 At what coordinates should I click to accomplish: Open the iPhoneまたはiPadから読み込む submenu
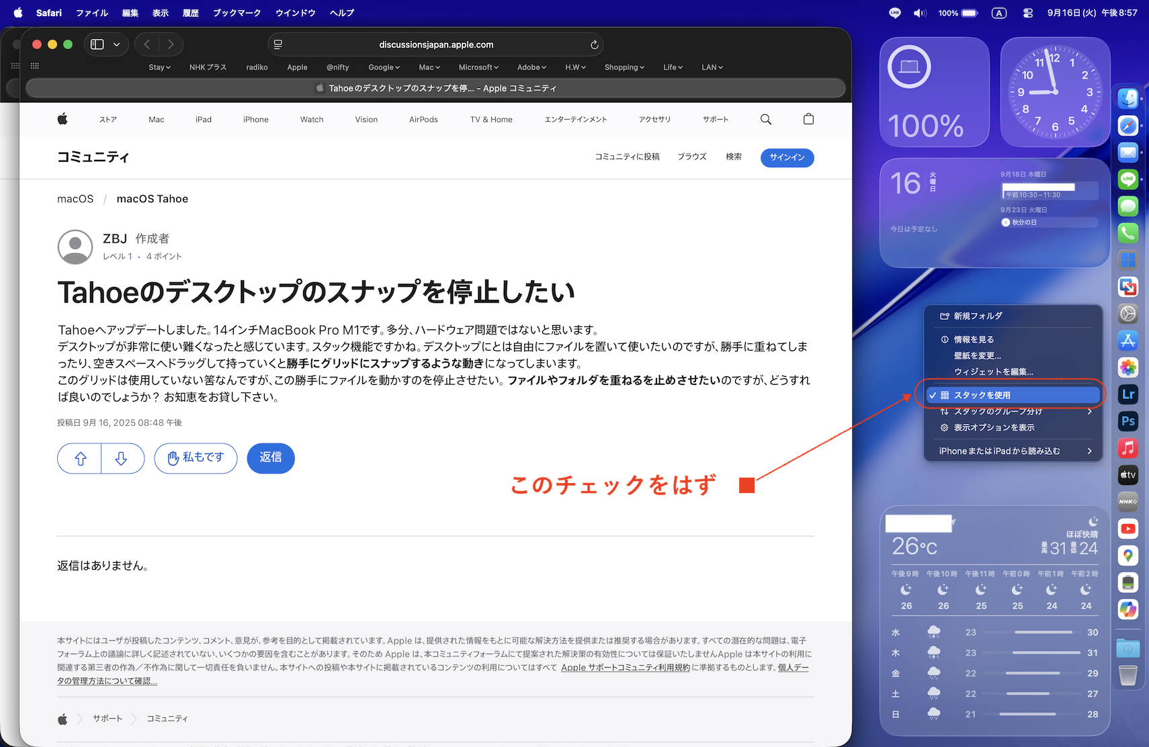click(x=1013, y=451)
